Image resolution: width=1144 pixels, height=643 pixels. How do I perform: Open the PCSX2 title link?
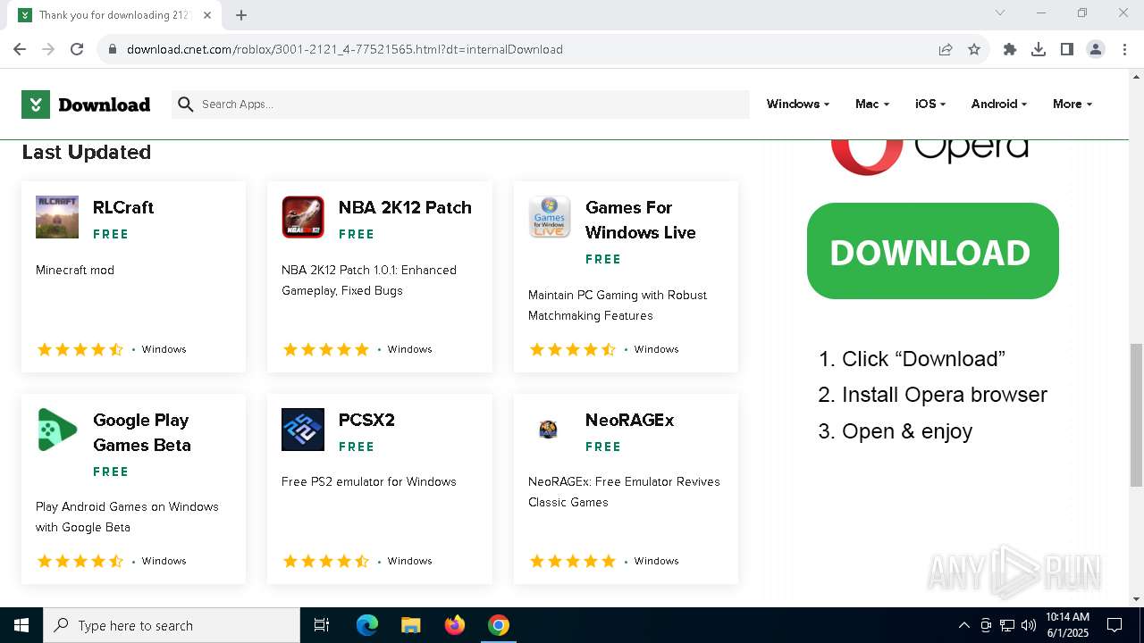pos(366,420)
